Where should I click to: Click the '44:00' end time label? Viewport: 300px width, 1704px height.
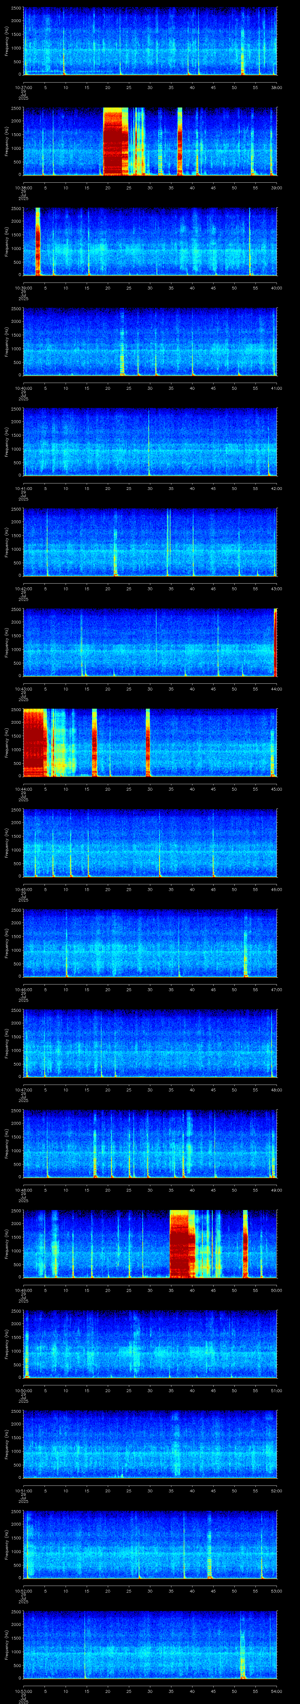pyautogui.click(x=276, y=689)
